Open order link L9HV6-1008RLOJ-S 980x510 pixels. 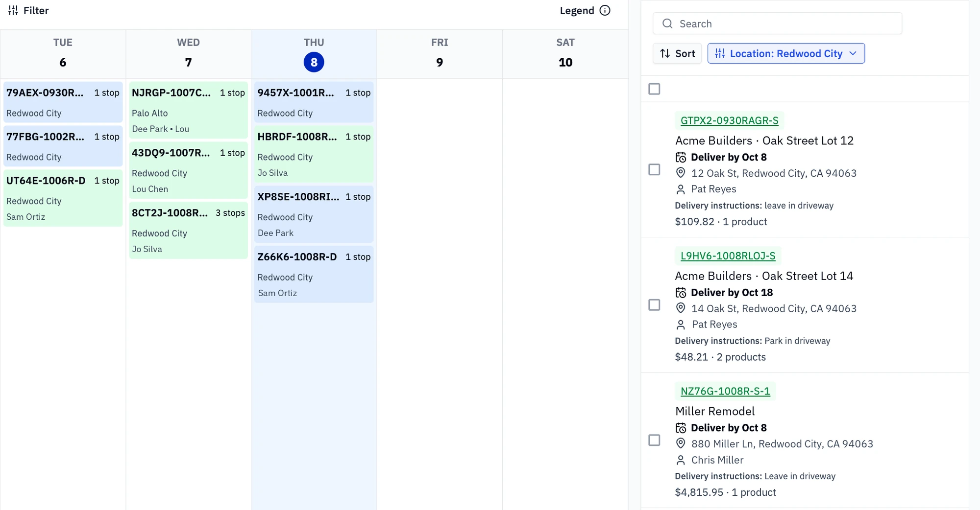coord(728,255)
